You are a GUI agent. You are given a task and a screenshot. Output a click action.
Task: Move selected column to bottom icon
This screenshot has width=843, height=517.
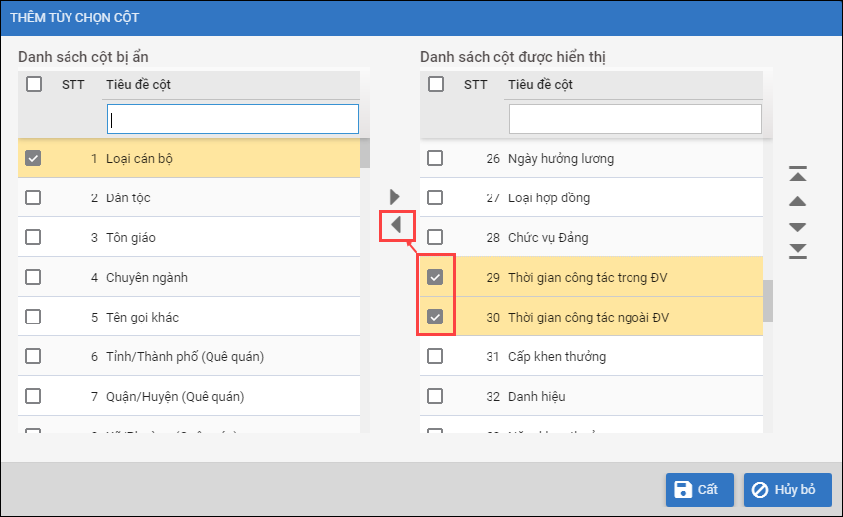[x=797, y=251]
